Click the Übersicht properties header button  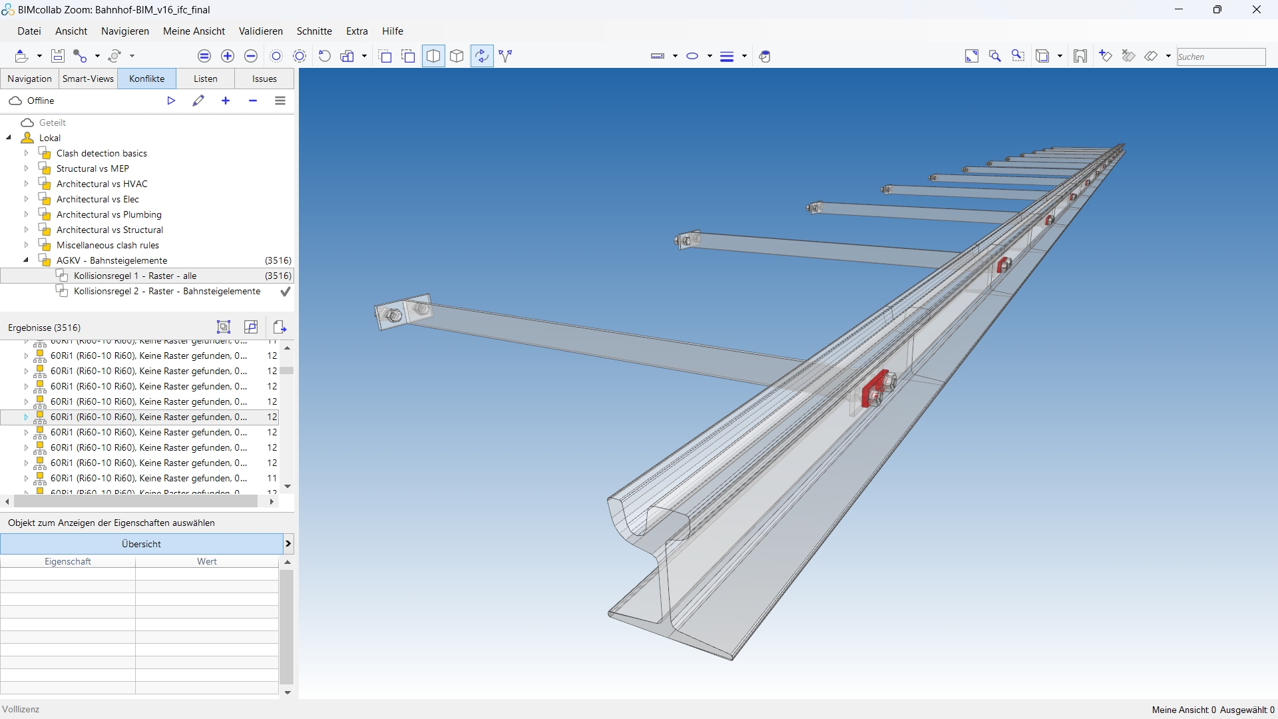[x=141, y=544]
